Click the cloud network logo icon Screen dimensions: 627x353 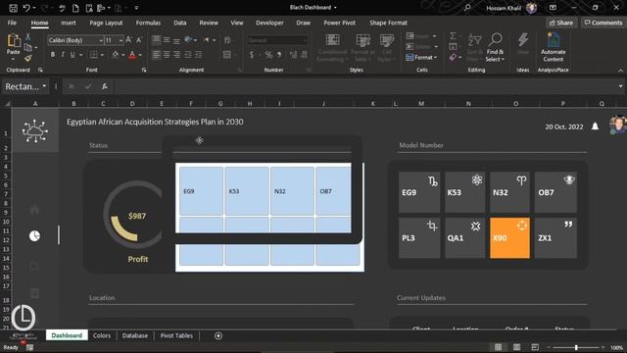[x=35, y=130]
